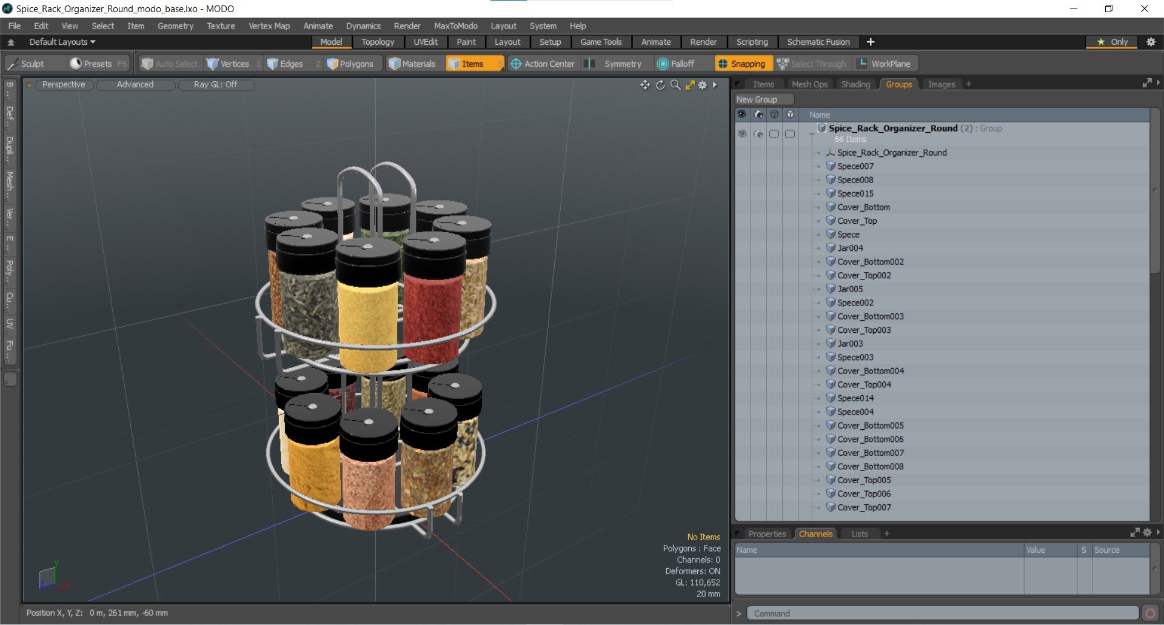The height and width of the screenshot is (625, 1164).
Task: Open the Perspective view type dropdown
Action: pyautogui.click(x=64, y=85)
